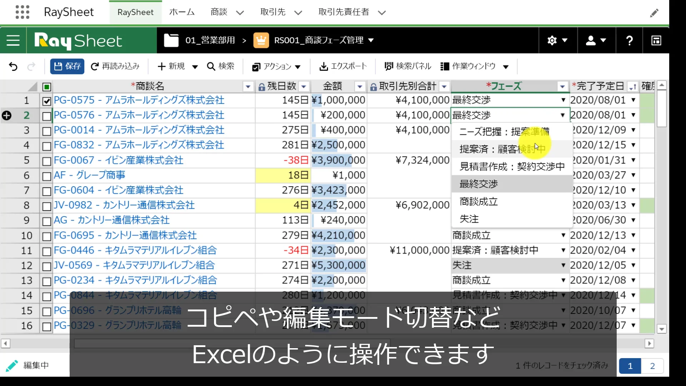Click the lock icon in the 残日数 header
Viewport: 686px width, 386px height.
(262, 87)
